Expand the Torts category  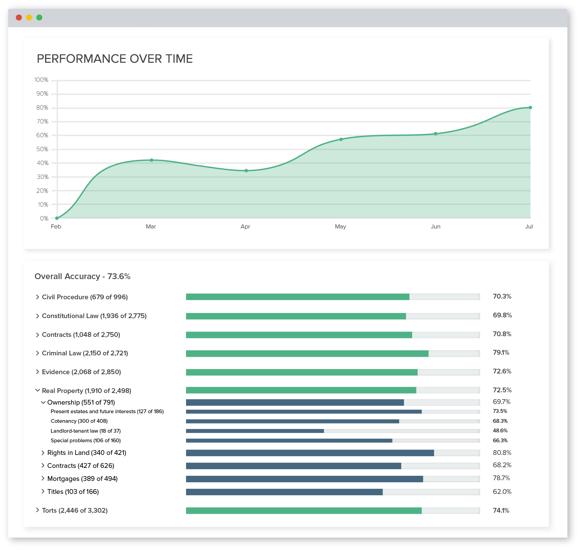tap(37, 510)
